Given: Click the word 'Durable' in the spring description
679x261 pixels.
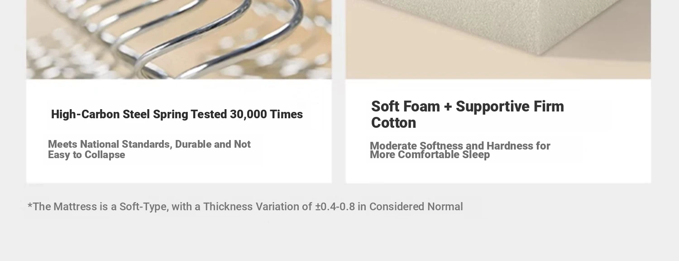Looking at the screenshot, I should pos(193,144).
